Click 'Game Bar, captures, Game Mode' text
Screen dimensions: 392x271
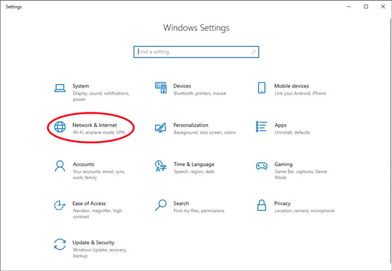point(301,174)
